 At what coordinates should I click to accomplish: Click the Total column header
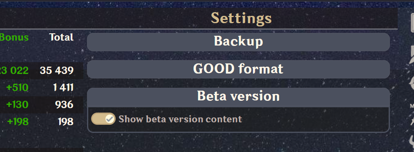point(61,37)
